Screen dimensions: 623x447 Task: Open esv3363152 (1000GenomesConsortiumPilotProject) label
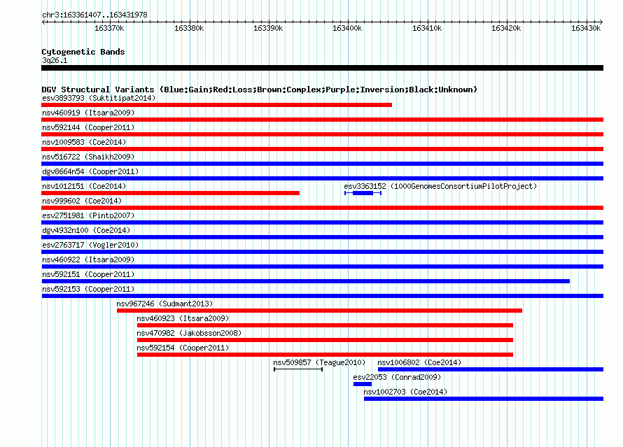[440, 186]
